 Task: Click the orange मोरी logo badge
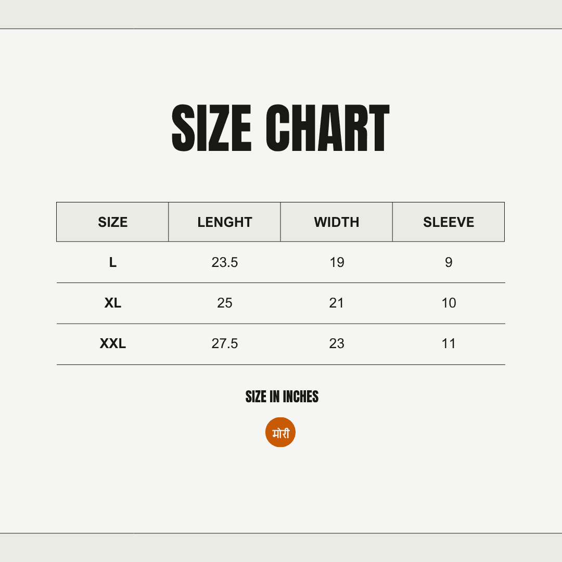[x=280, y=432]
